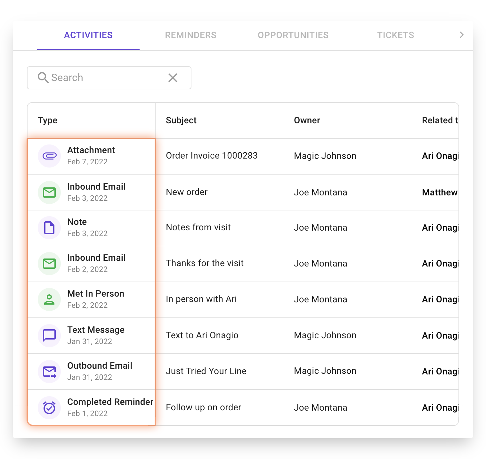Open the Order Invoice 1000283 activity
Viewport: 486px width, 459px height.
(x=211, y=156)
